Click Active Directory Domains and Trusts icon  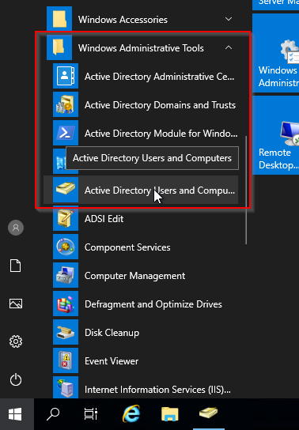[x=66, y=104]
